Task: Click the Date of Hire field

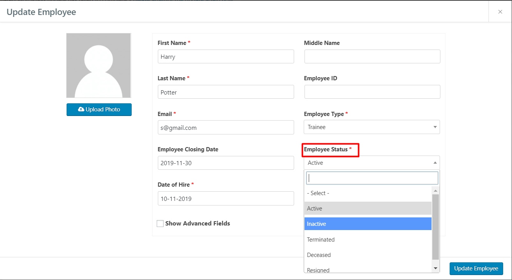Action: click(226, 198)
